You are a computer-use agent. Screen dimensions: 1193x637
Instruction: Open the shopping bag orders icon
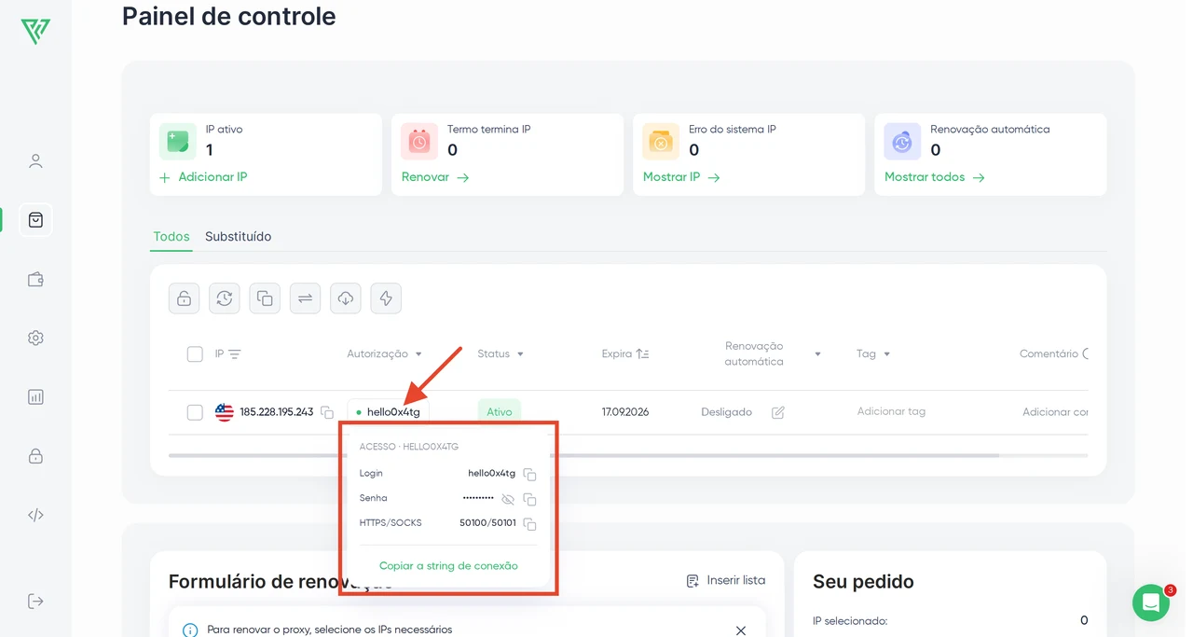(35, 220)
